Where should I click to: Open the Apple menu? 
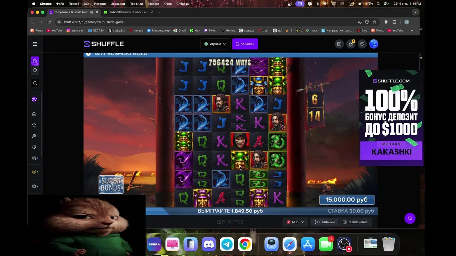(x=34, y=4)
